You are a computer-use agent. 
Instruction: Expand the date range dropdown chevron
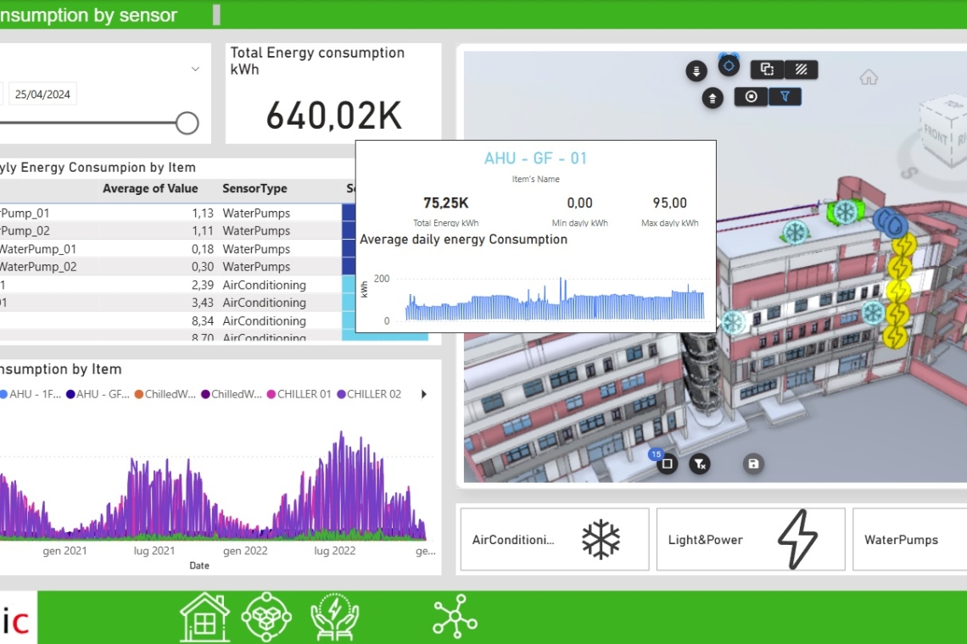coord(195,69)
